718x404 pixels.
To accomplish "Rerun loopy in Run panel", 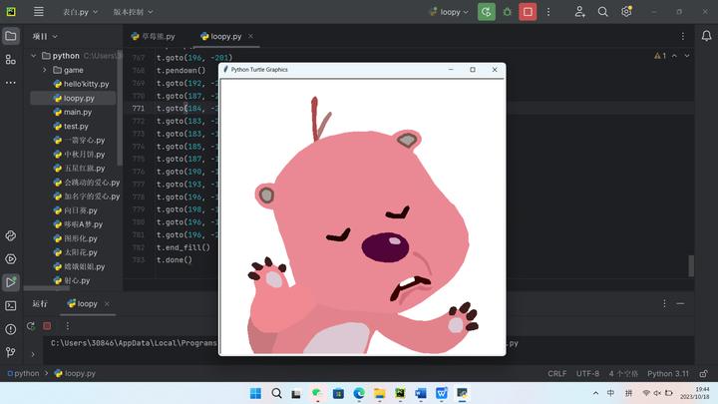I will (x=31, y=325).
